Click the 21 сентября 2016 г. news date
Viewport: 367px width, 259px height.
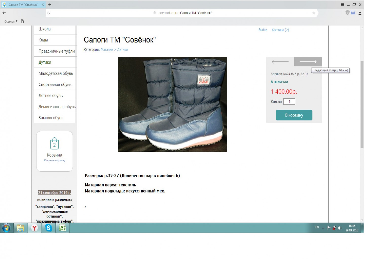(x=54, y=192)
